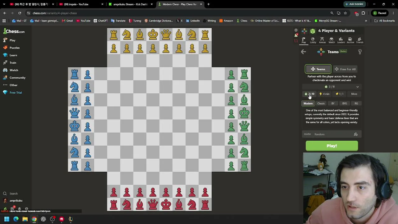Click the four-arrow variants logo icon
The height and width of the screenshot is (224, 398).
pos(304,31)
